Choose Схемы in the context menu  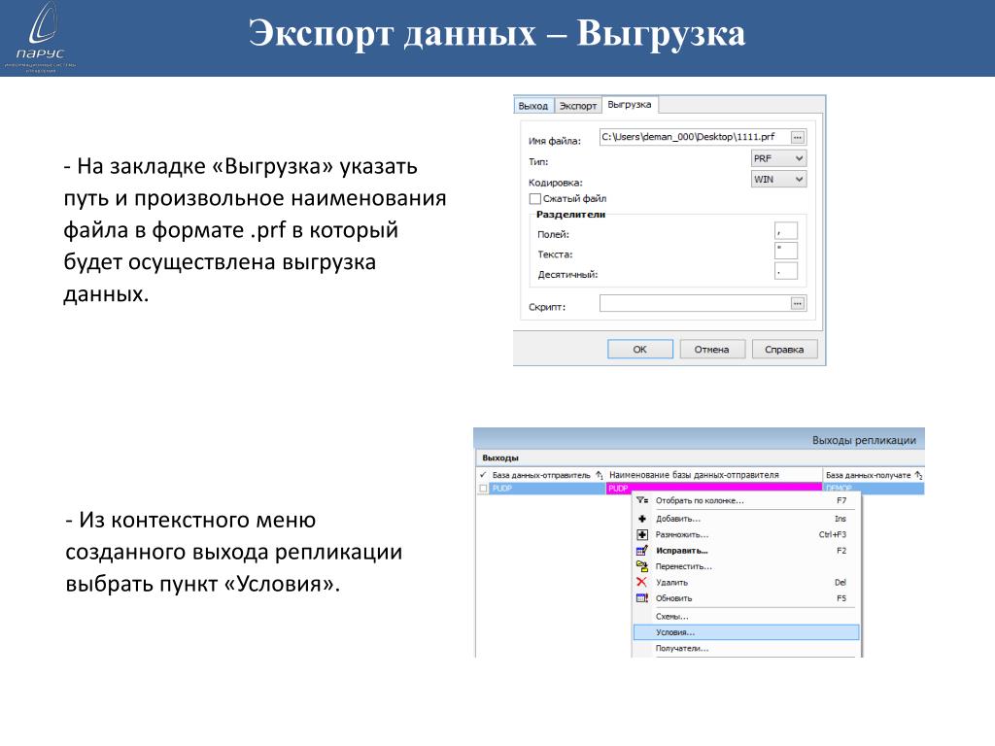point(746,617)
